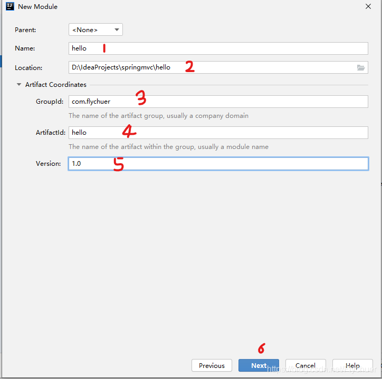Click the GroupId input field
Screen dimensions: 382x379
[x=218, y=102]
